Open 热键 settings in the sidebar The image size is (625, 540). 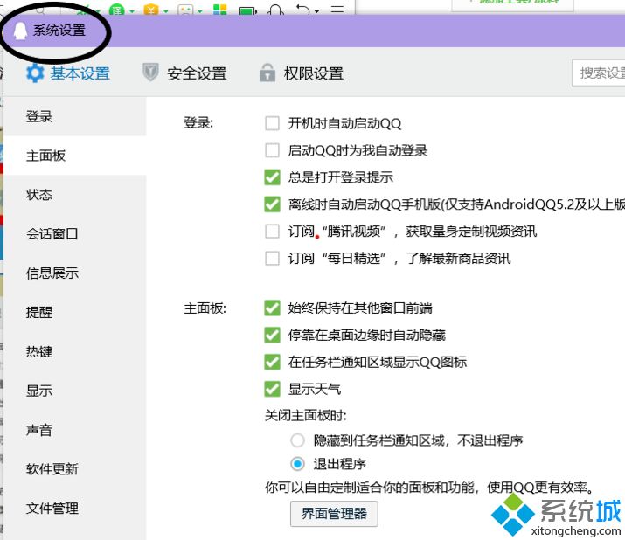[x=75, y=351]
